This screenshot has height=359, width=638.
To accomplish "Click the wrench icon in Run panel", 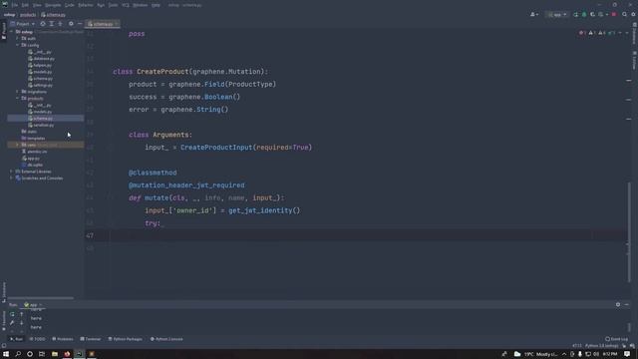I will click(x=12, y=323).
